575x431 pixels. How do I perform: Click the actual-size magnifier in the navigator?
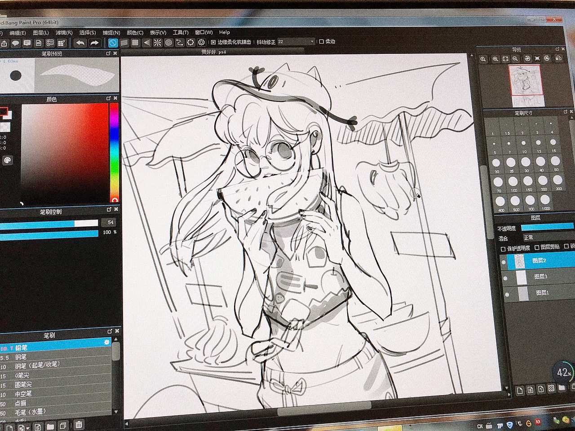(x=483, y=59)
